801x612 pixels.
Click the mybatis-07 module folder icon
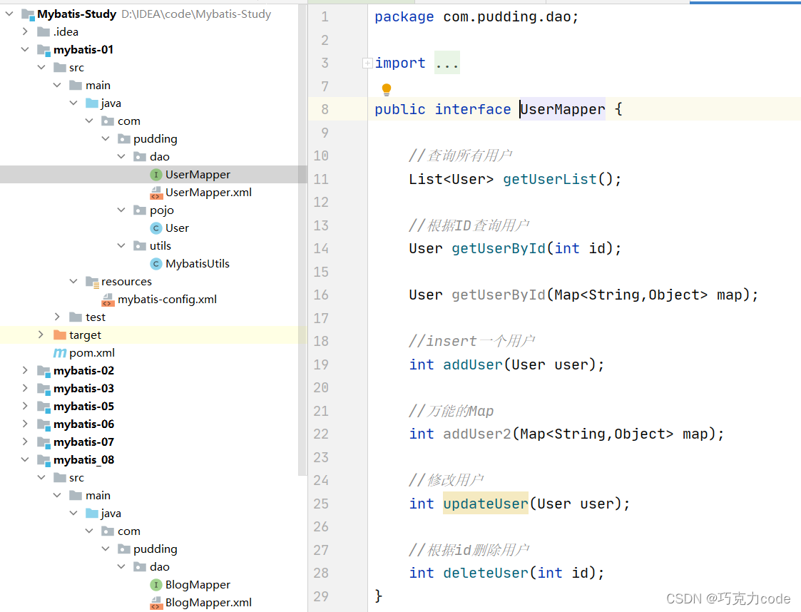[44, 442]
